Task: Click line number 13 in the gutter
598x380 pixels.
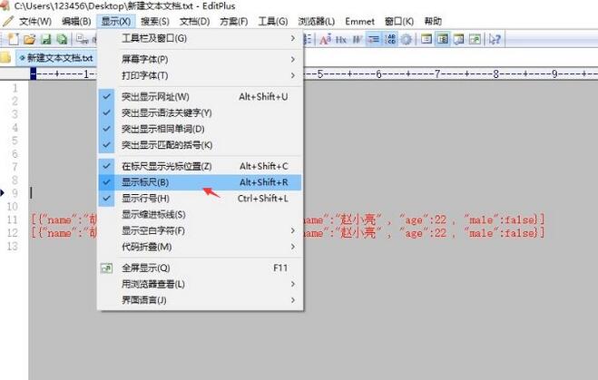Action: tap(13, 246)
